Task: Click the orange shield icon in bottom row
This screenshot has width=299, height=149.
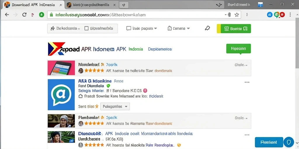Action: [x=179, y=145]
